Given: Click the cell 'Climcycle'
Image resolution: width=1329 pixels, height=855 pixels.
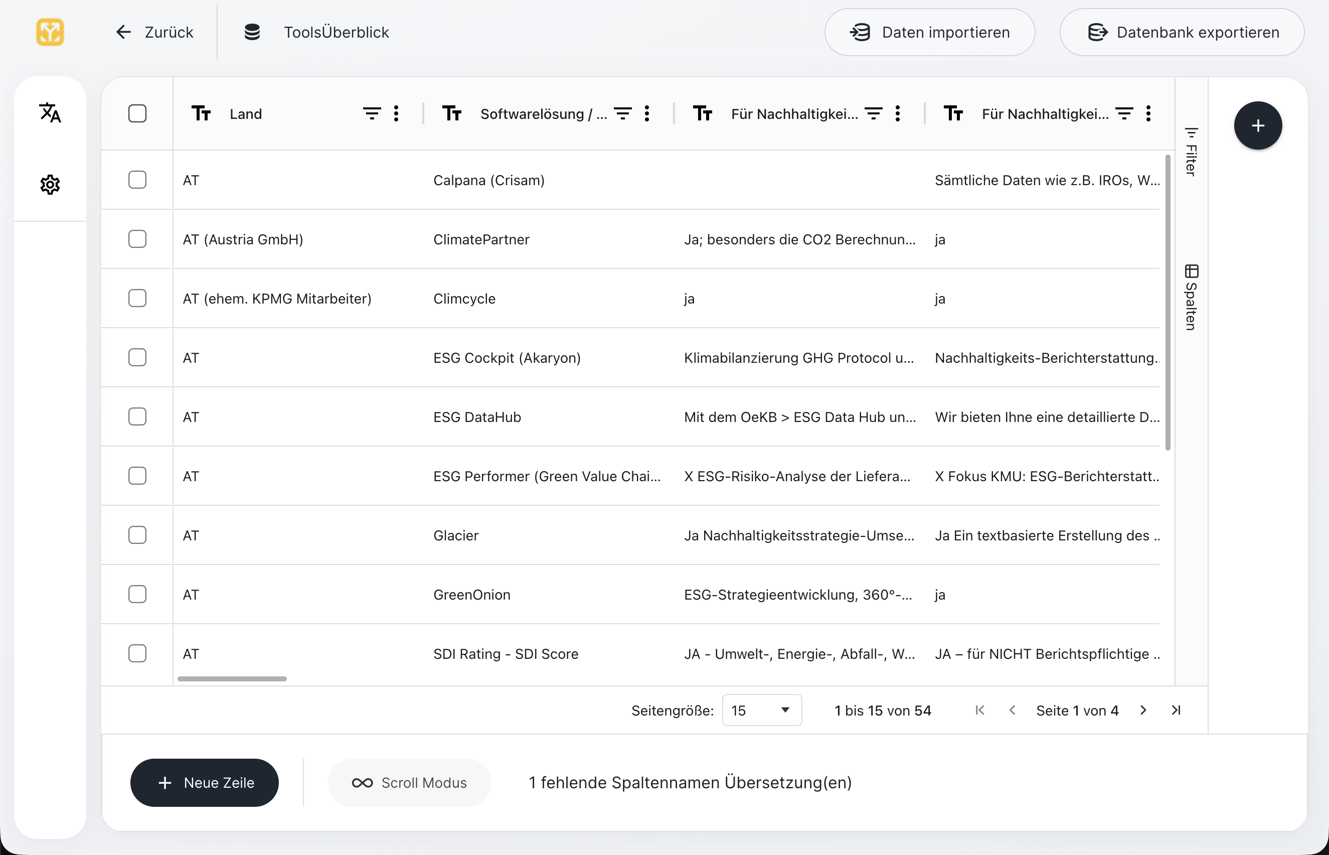Looking at the screenshot, I should coord(549,298).
